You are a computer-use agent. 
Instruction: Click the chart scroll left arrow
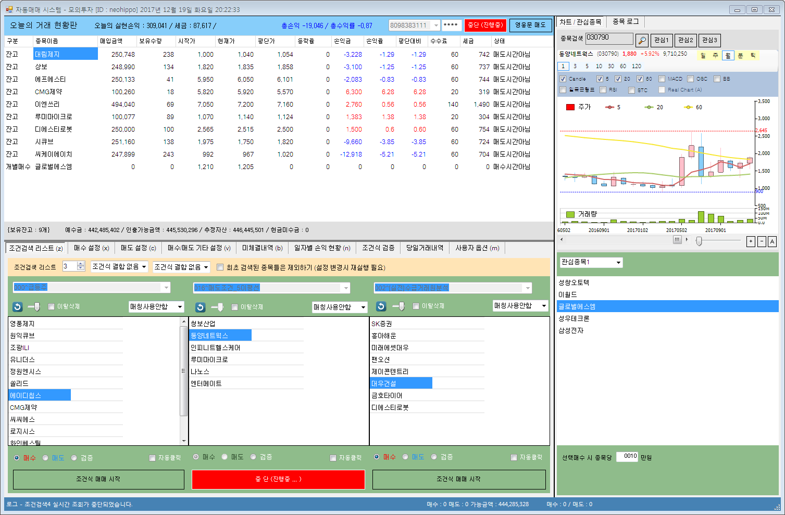click(562, 240)
